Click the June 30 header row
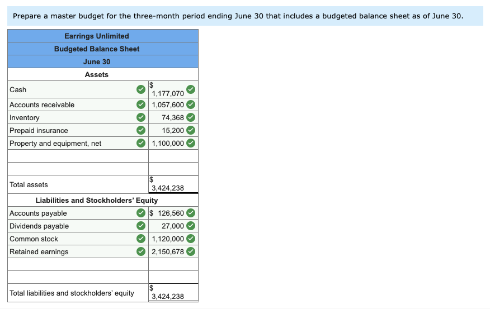Image resolution: width=490 pixels, height=309 pixels. [x=103, y=61]
